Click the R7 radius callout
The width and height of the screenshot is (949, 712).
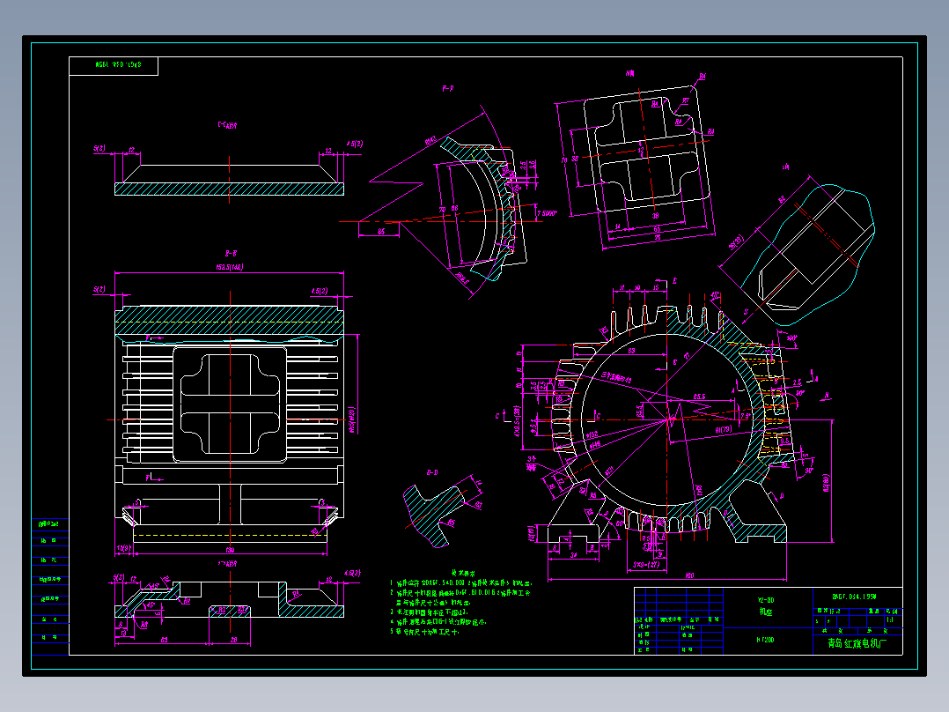point(686,101)
